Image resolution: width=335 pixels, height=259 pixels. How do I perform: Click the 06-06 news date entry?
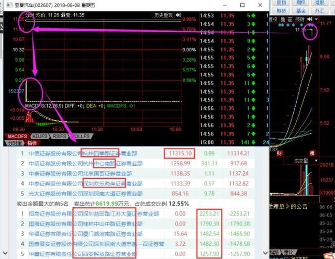[x=326, y=207]
